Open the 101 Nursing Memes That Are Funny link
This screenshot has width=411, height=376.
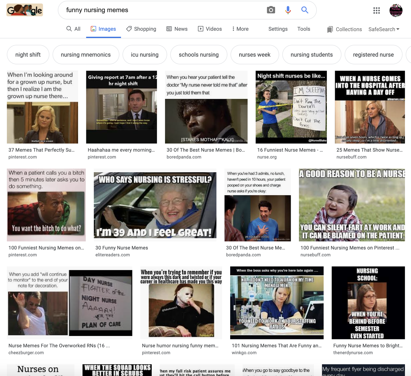(x=277, y=346)
